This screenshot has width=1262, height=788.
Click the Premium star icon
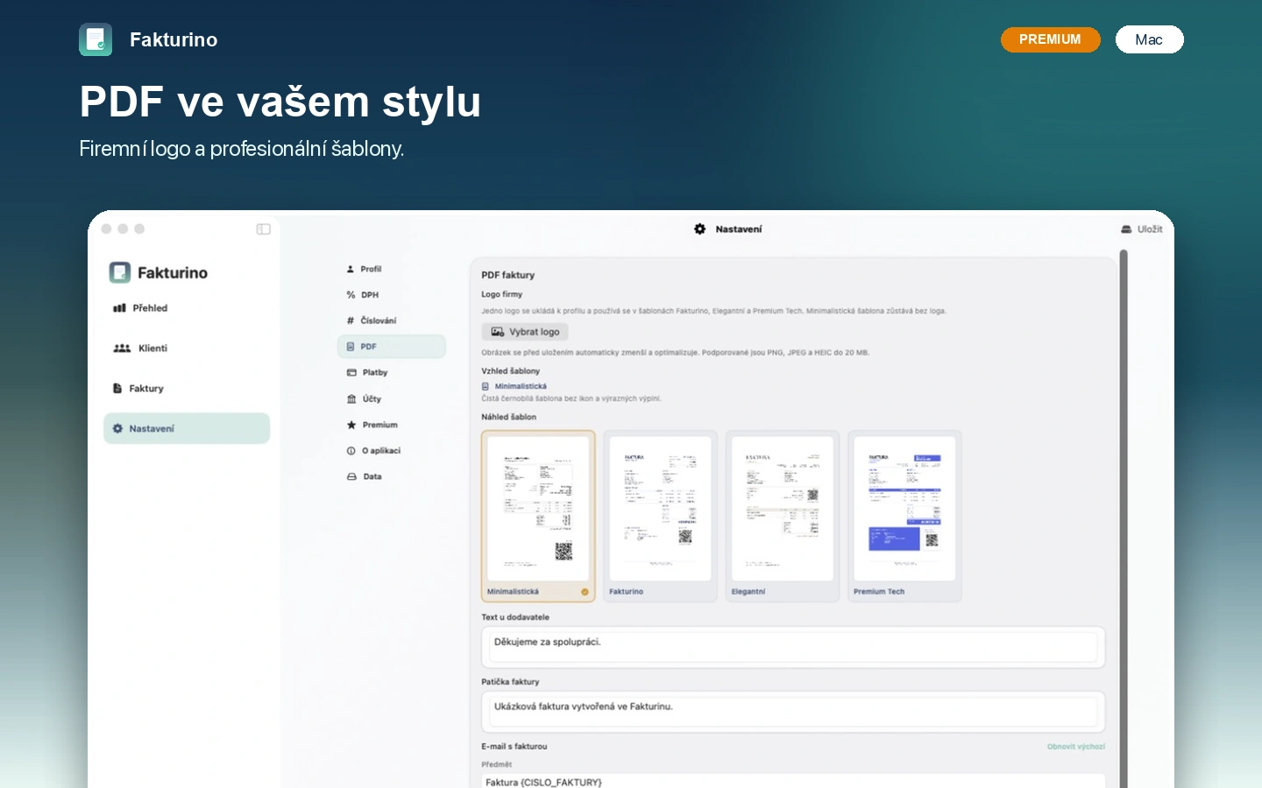(x=351, y=425)
